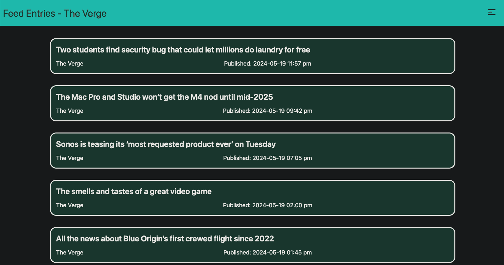Click 'The Verge' source under Mac Pro entry
The image size is (504, 265).
tap(70, 111)
